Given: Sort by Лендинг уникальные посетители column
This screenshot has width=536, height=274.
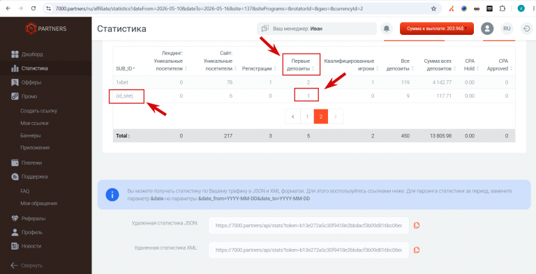Looking at the screenshot, I should point(170,61).
